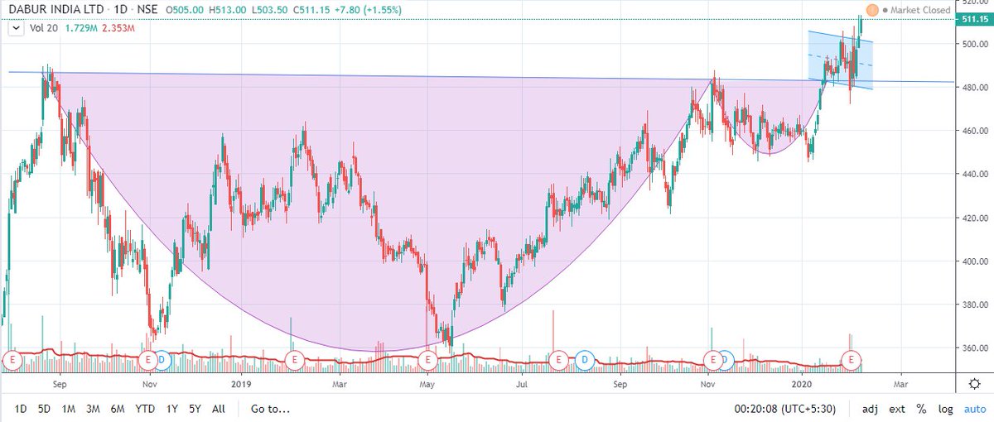The image size is (994, 422).
Task: Select the 5Y range
Action: pos(195,409)
